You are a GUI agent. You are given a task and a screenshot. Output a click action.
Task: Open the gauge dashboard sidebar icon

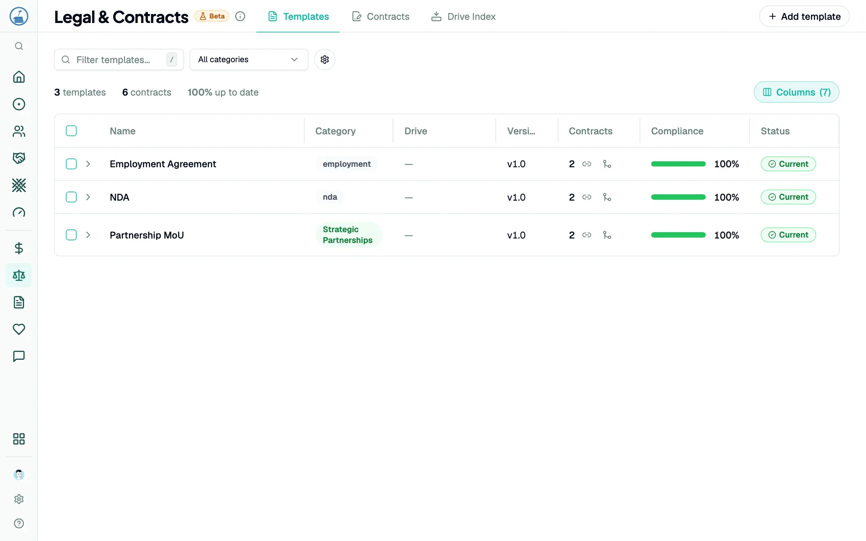pyautogui.click(x=18, y=212)
